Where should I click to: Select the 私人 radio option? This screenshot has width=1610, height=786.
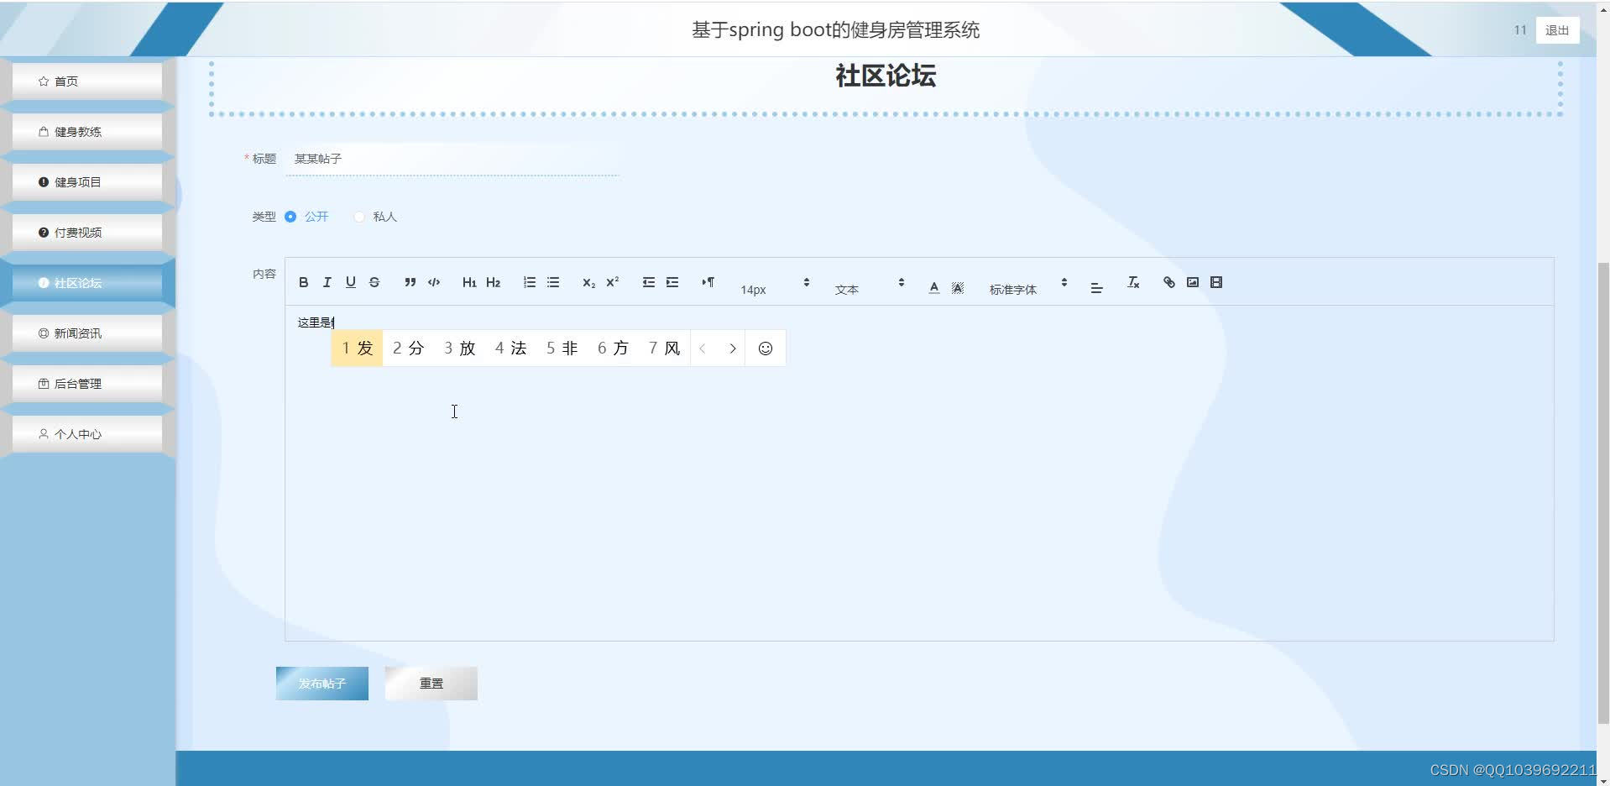(x=375, y=217)
